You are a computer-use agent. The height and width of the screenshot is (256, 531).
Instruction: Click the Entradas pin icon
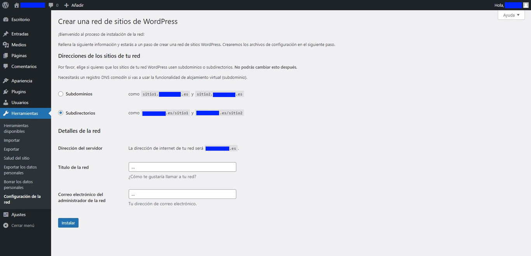click(x=6, y=34)
